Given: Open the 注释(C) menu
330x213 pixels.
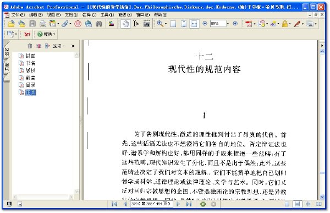Looking at the screenshot, I should (90, 15).
